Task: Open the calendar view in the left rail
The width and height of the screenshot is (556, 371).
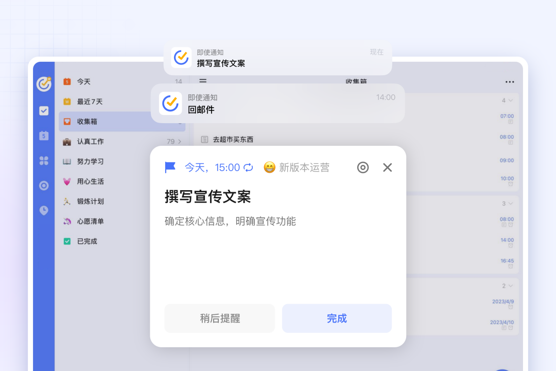Action: [44, 136]
